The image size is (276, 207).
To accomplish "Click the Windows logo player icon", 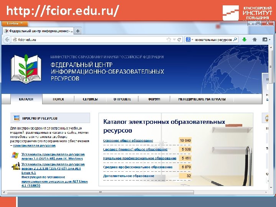I will [x=15, y=155].
